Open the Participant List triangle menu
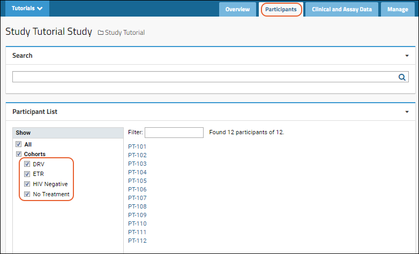 (407, 112)
